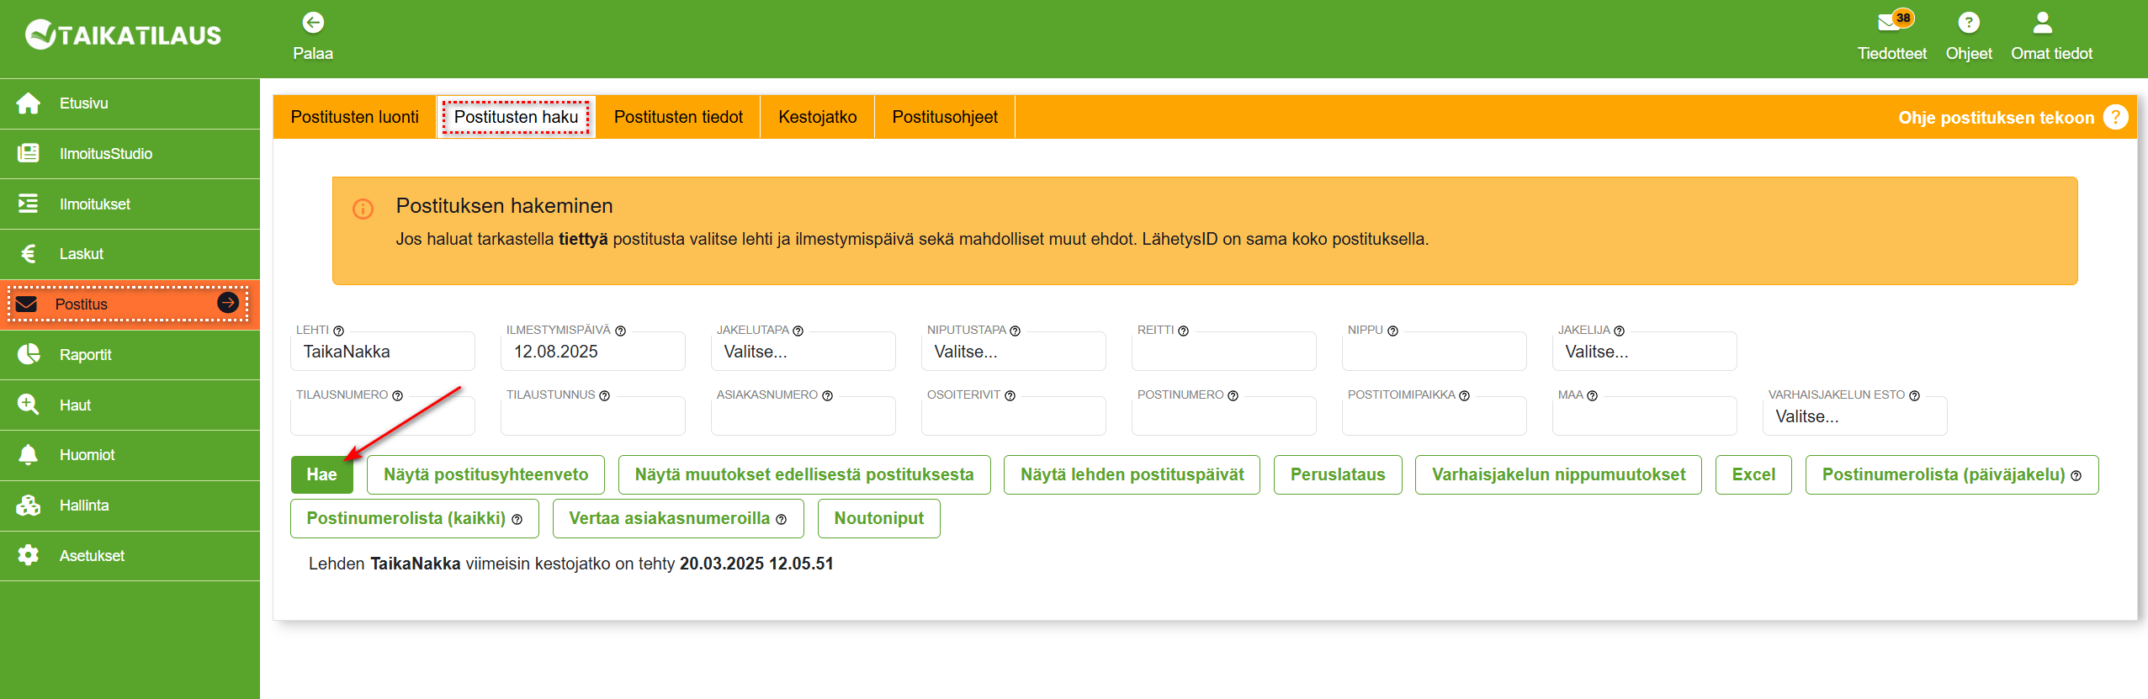Switch to Postitusten luonti tab
2148x699 pixels.
coord(355,117)
